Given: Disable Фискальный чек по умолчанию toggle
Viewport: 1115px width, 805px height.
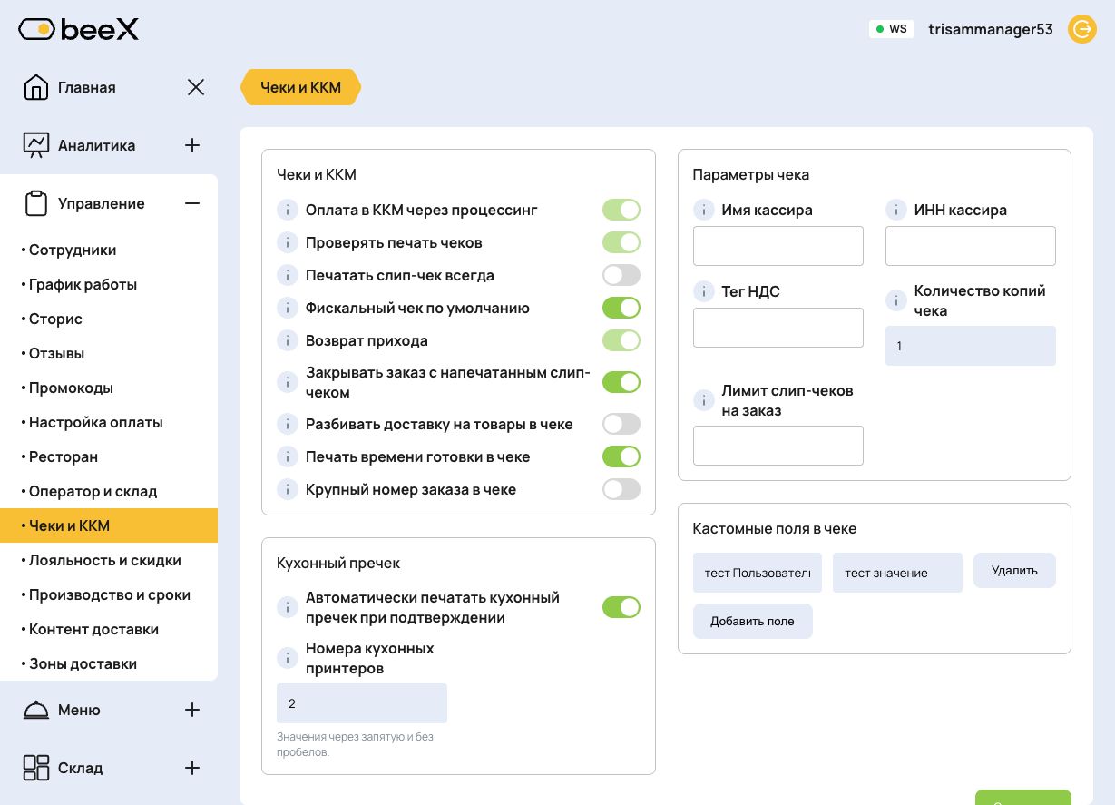Looking at the screenshot, I should point(621,308).
